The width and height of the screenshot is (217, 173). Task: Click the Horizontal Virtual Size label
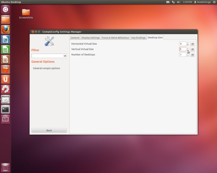click(x=84, y=44)
